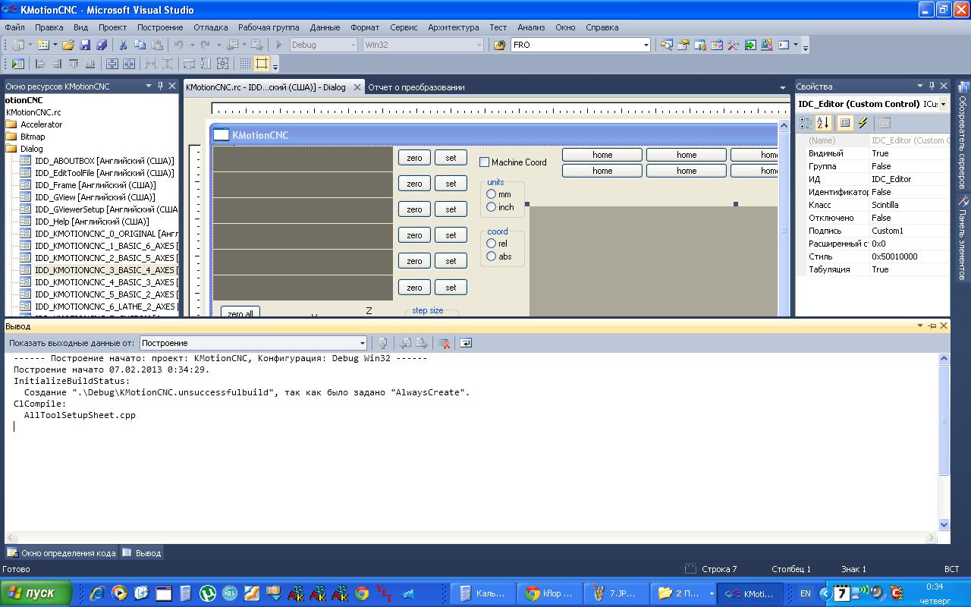
Task: Toggle word wrap in Output window
Action: tap(466, 343)
